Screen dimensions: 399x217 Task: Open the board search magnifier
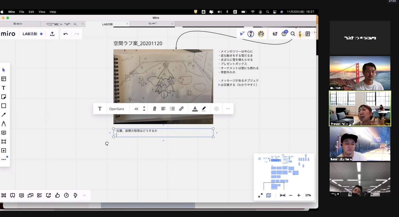[293, 34]
